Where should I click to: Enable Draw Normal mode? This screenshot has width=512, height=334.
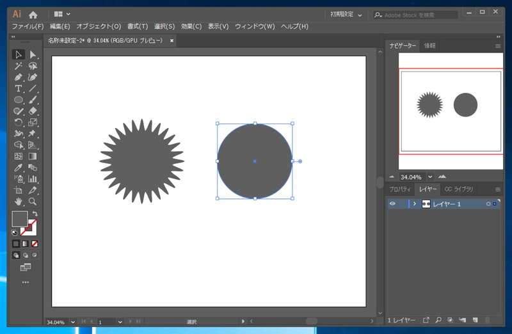tap(16, 255)
